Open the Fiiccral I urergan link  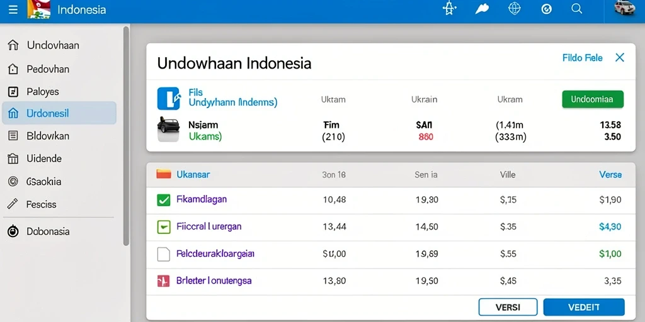click(x=209, y=226)
